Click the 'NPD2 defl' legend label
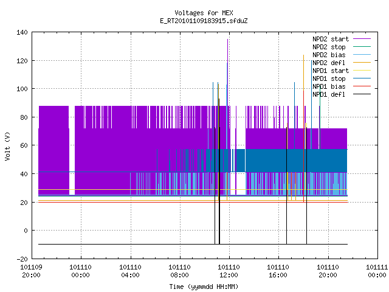 [x=329, y=63]
